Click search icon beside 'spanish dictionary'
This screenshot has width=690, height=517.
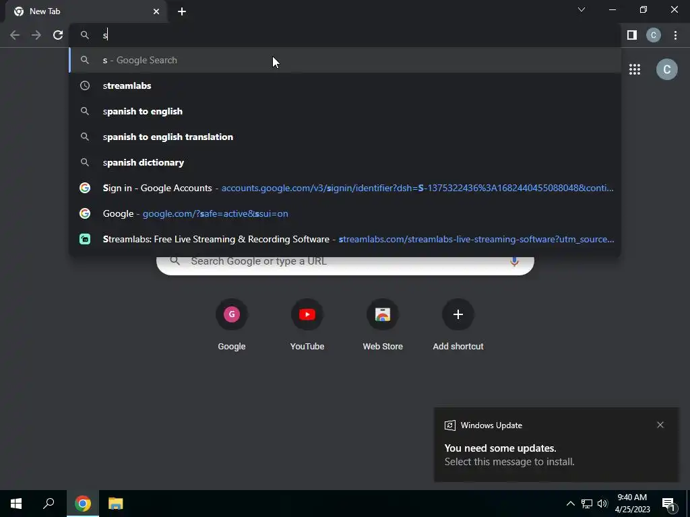click(85, 162)
